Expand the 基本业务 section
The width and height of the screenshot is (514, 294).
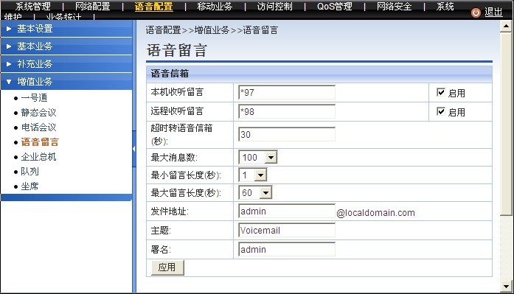coord(66,46)
